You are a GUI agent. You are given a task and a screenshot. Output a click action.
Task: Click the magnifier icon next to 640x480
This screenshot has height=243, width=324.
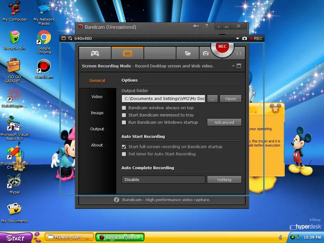[70, 38]
